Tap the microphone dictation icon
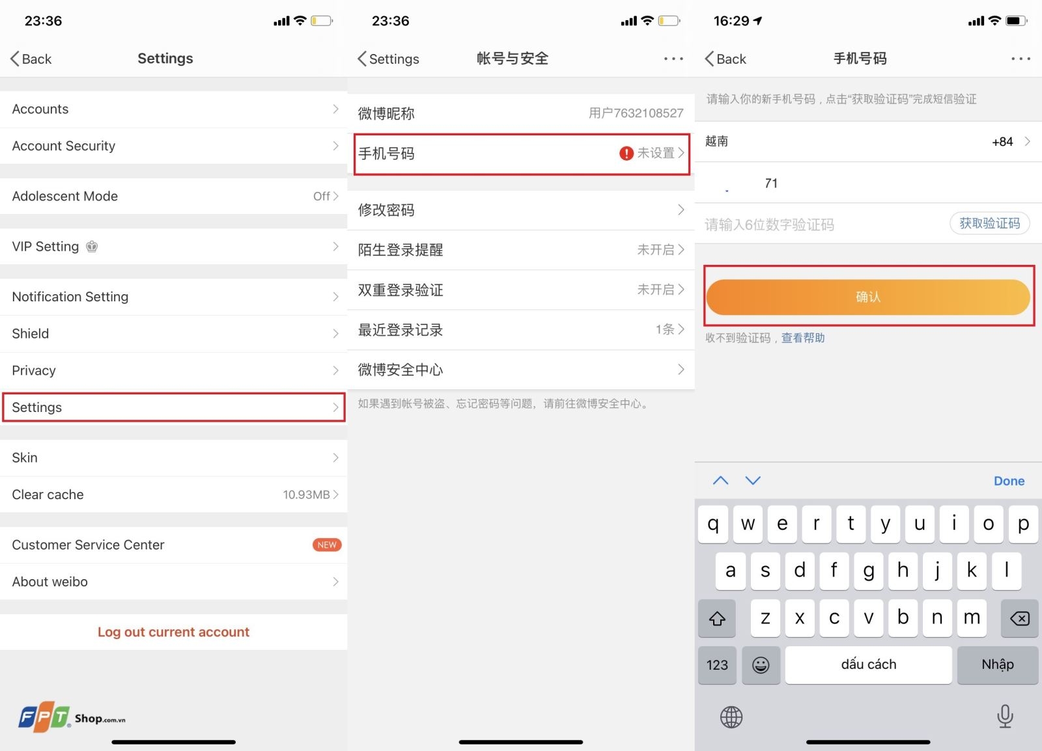1042x751 pixels. coord(1005,717)
